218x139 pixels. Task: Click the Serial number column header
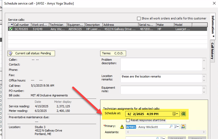[147, 25]
